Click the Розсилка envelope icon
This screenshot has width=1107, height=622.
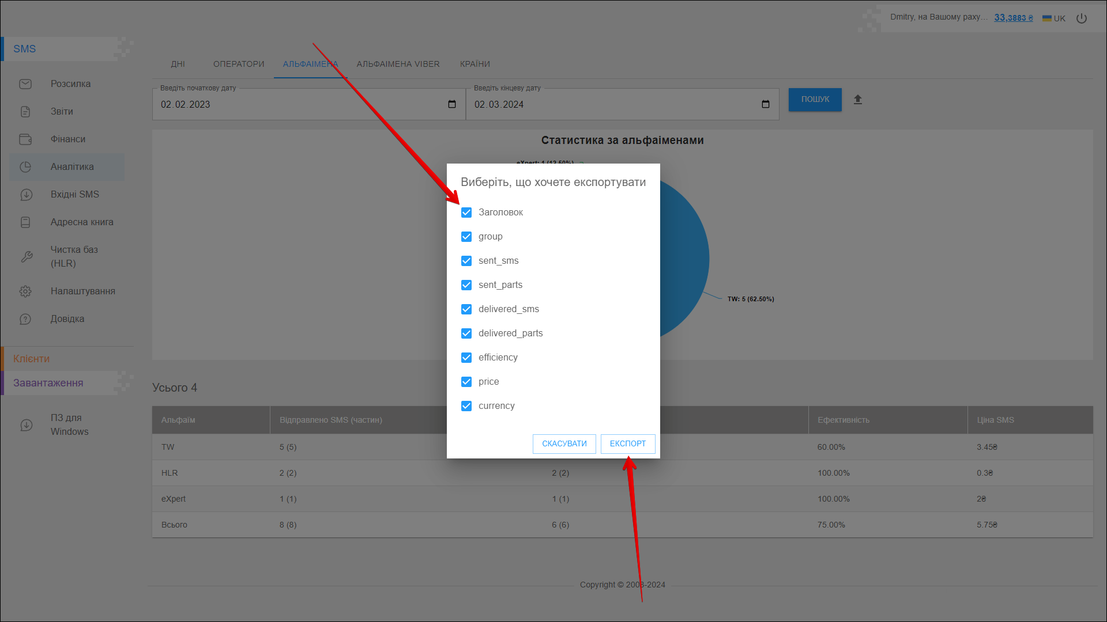coord(25,84)
